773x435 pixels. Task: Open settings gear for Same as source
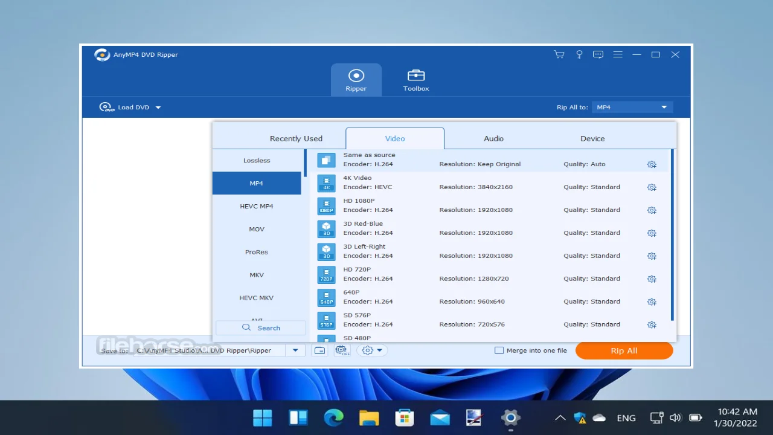point(652,164)
